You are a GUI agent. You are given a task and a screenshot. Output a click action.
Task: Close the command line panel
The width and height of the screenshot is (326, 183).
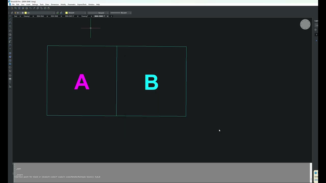pyautogui.click(x=13, y=164)
